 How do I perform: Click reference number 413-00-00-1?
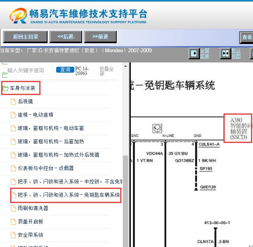tap(217, 223)
